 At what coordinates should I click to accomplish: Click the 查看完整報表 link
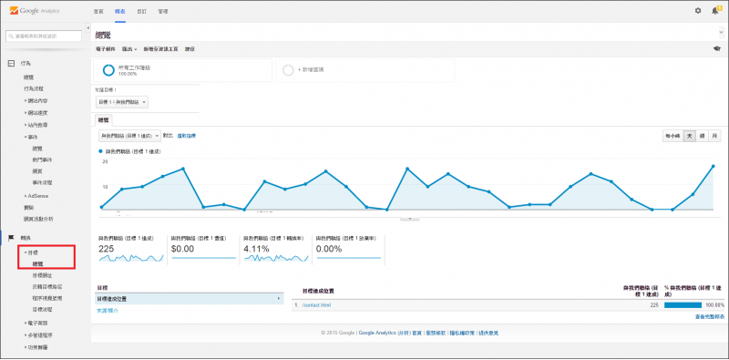(x=710, y=316)
